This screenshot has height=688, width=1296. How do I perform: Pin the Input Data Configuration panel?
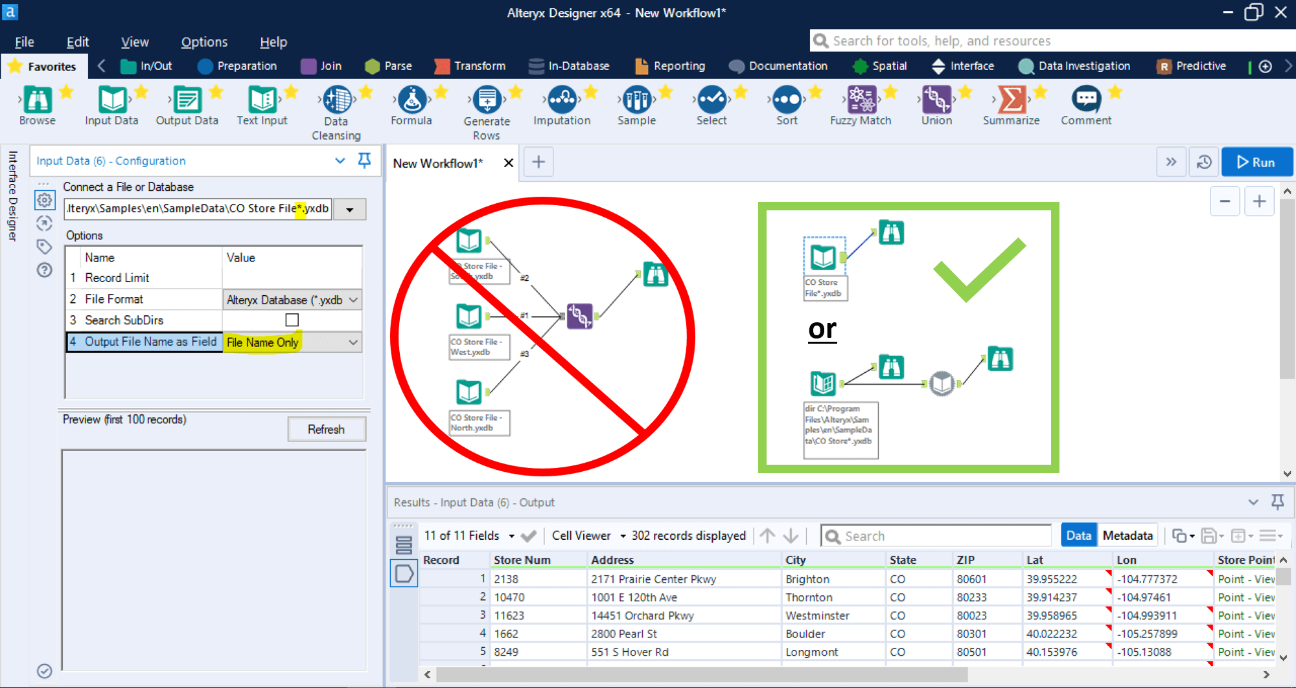pos(365,161)
